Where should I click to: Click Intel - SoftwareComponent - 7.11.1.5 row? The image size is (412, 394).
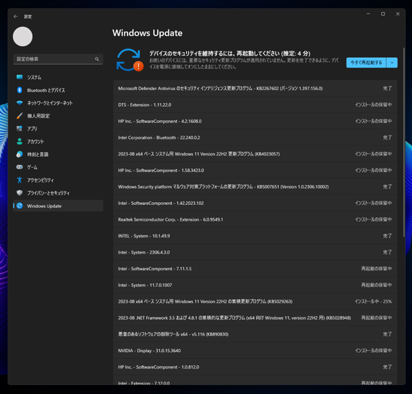tap(255, 269)
